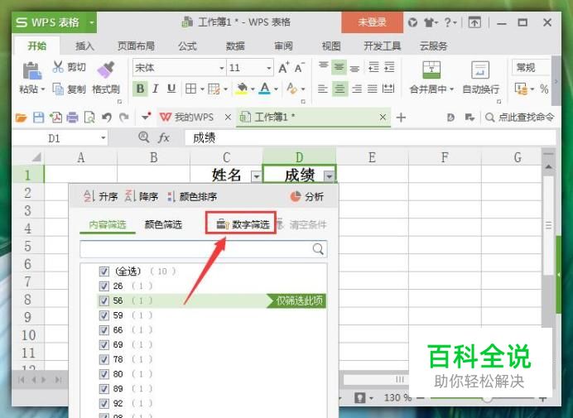Click the formula bar showing 成绩
This screenshot has width=573, height=418.
[x=370, y=138]
